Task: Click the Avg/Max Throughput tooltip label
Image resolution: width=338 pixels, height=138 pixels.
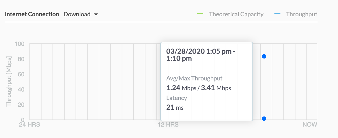Action: coord(194,79)
